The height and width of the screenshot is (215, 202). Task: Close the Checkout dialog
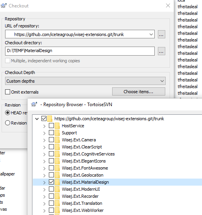point(168,5)
